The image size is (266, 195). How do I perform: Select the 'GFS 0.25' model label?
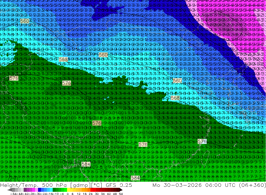coord(119,185)
